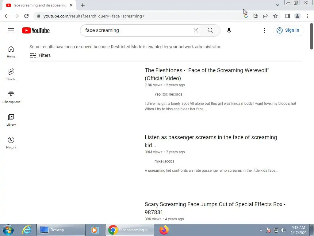Open the YouTube hamburger guide menu
Image resolution: width=314 pixels, height=236 pixels.
pyautogui.click(x=11, y=30)
